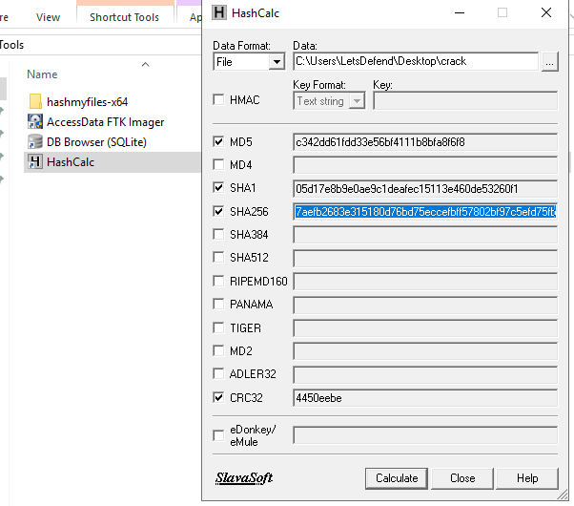This screenshot has height=506, width=574.
Task: Click the Calculate button
Action: pyautogui.click(x=397, y=478)
